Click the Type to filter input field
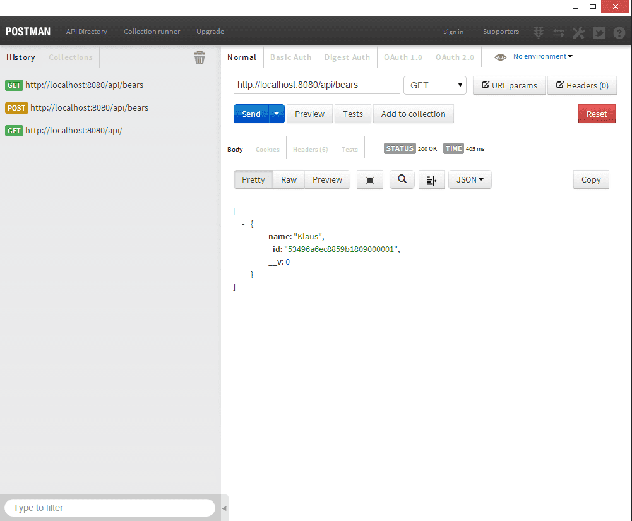Screen dimensions: 632x521 pyautogui.click(x=107, y=508)
